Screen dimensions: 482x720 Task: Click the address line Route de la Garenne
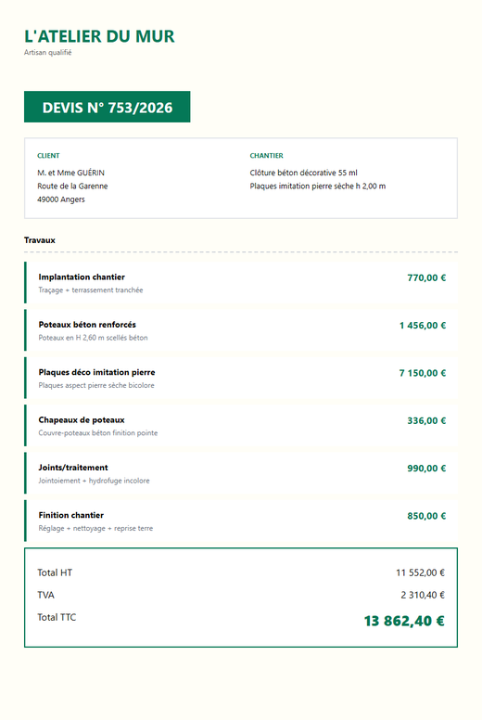(x=72, y=186)
